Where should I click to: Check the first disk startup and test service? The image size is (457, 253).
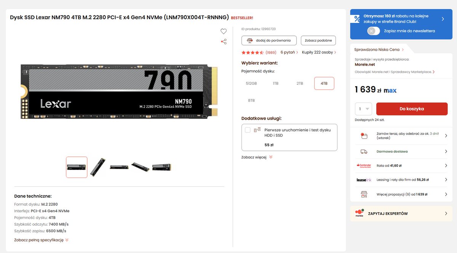pos(248,130)
